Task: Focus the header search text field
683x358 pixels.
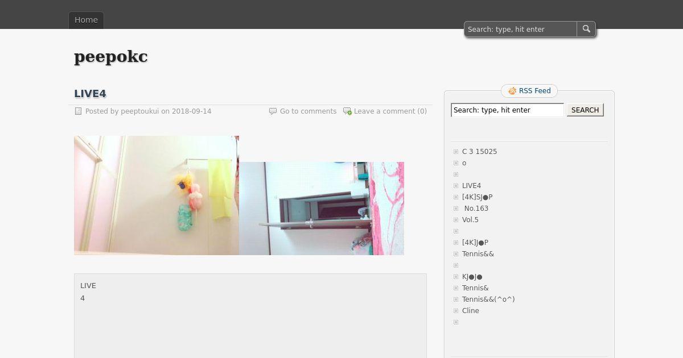Action: click(521, 29)
